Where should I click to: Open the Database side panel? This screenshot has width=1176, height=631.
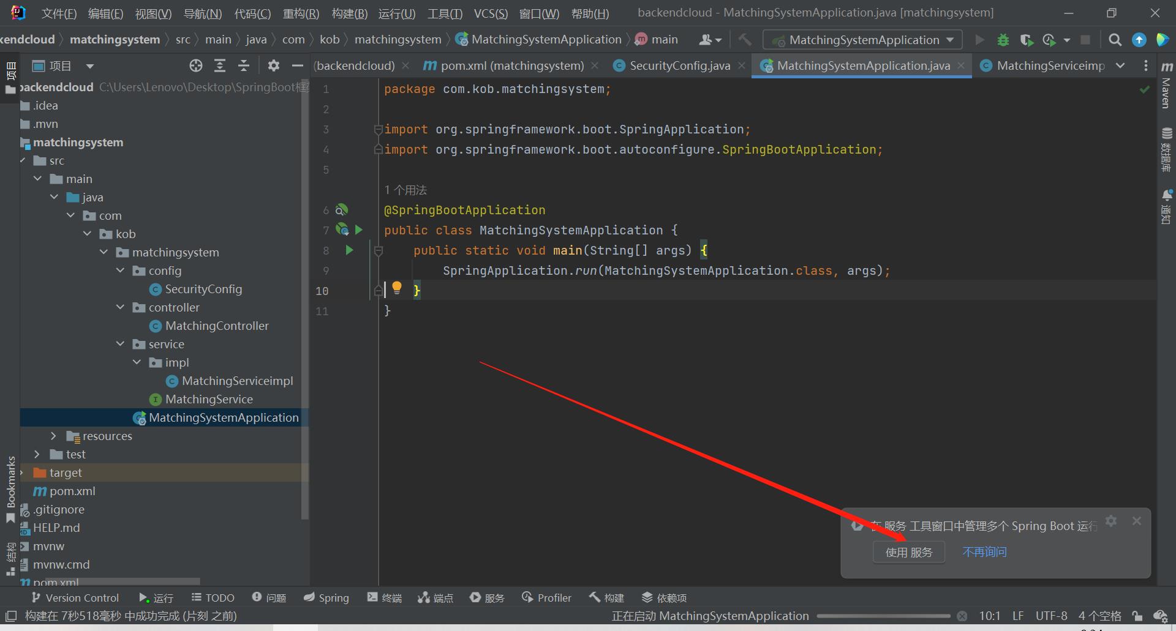[1166, 149]
